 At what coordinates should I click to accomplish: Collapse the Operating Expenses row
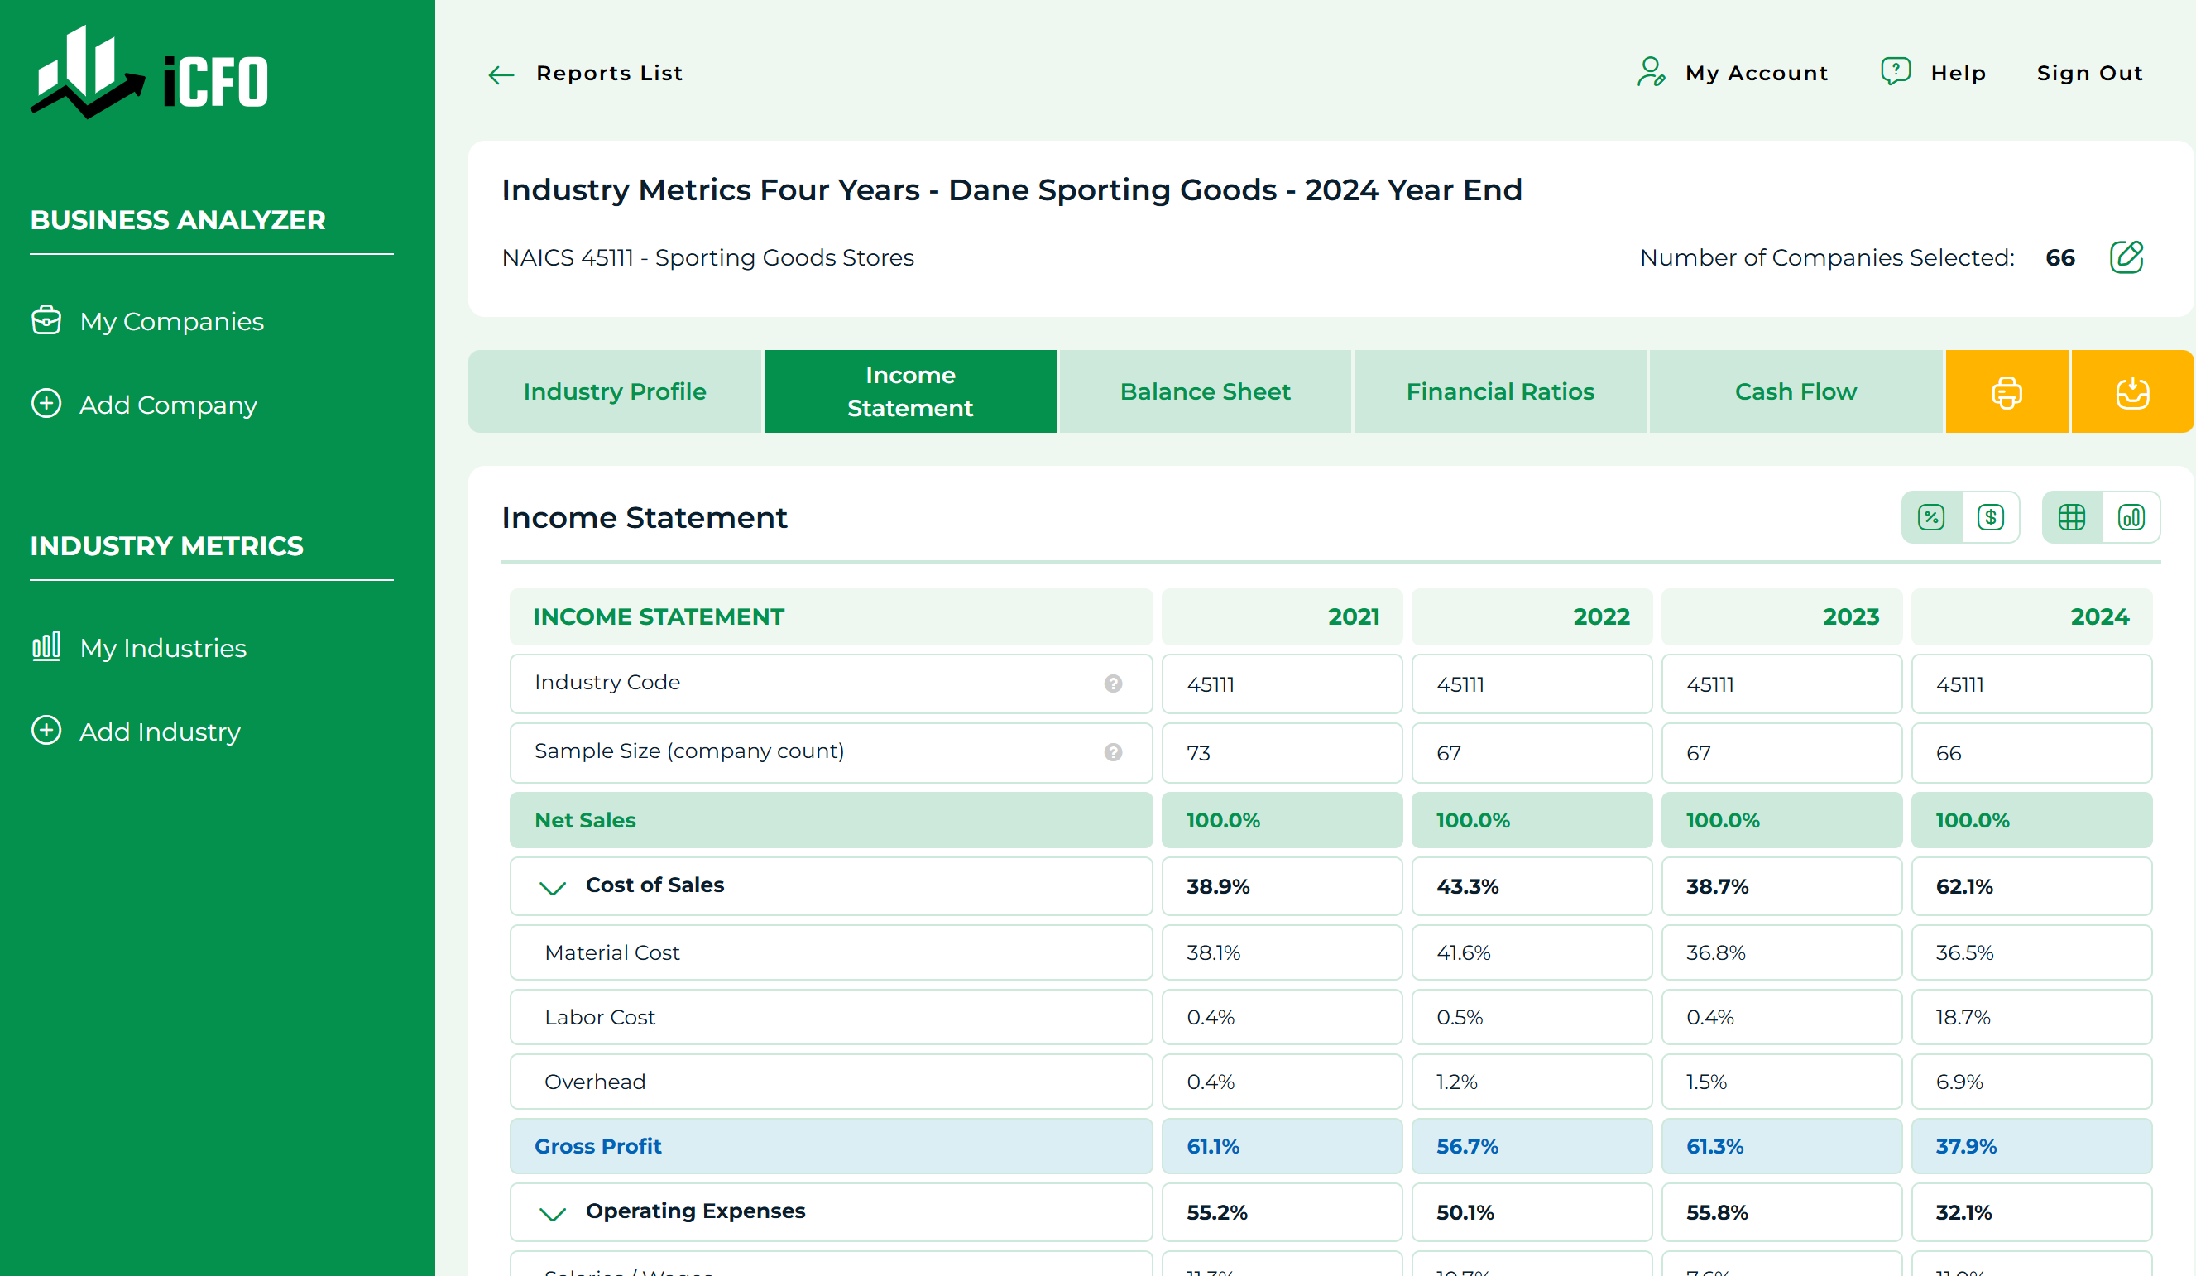[553, 1213]
